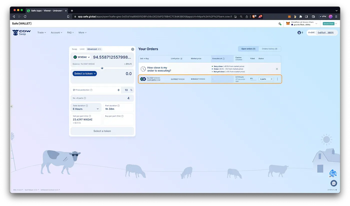Open the Trade menu

pyautogui.click(x=41, y=32)
